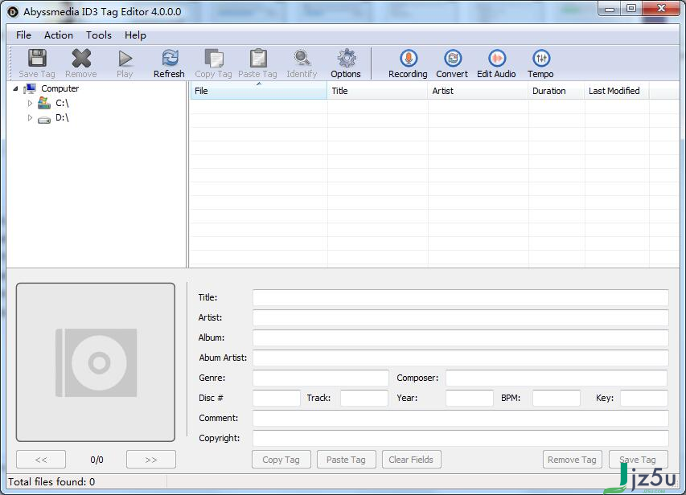Focus the Year input field
The image size is (686, 495).
(470, 398)
